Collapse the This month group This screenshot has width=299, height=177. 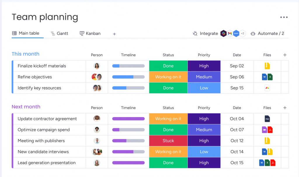coord(25,54)
